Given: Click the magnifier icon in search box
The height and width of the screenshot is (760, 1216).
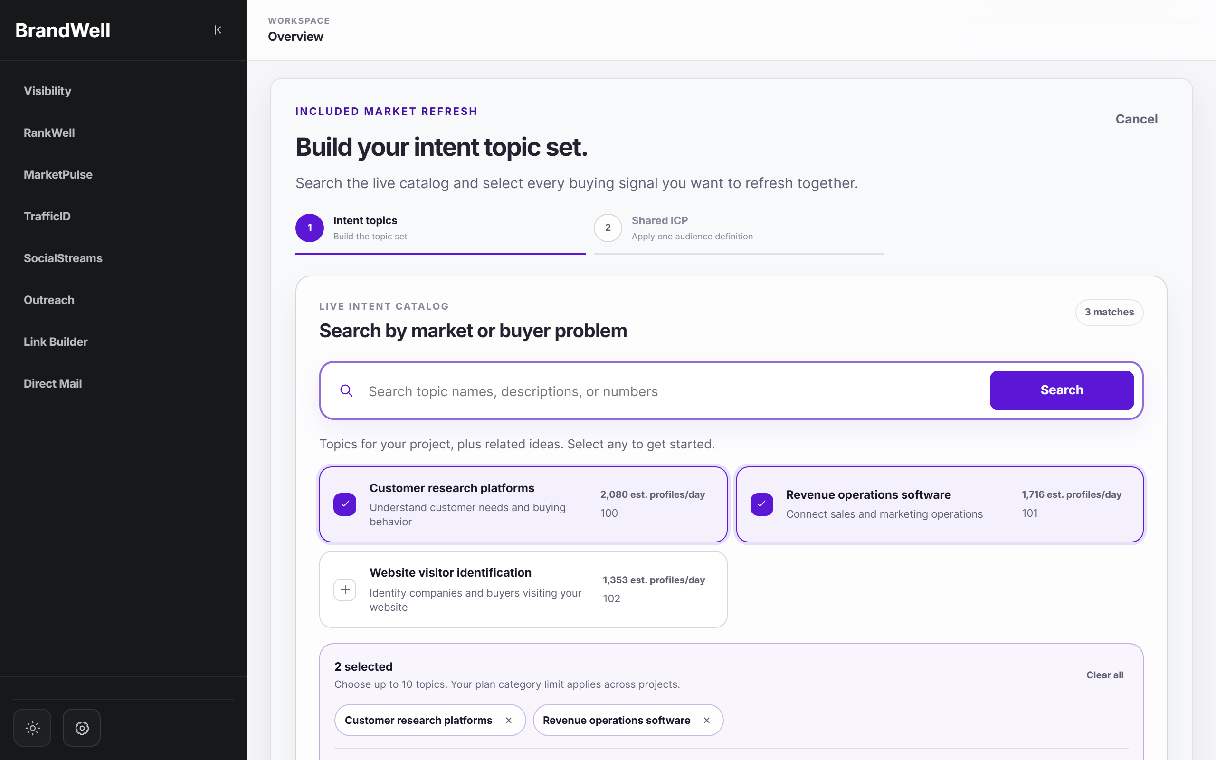Looking at the screenshot, I should coord(346,390).
